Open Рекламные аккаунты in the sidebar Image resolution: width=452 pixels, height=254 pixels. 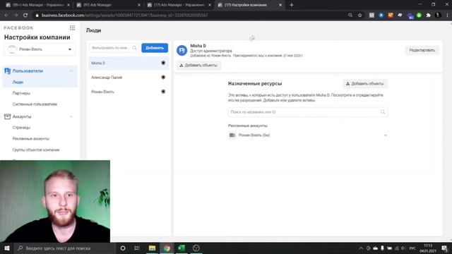(31, 138)
